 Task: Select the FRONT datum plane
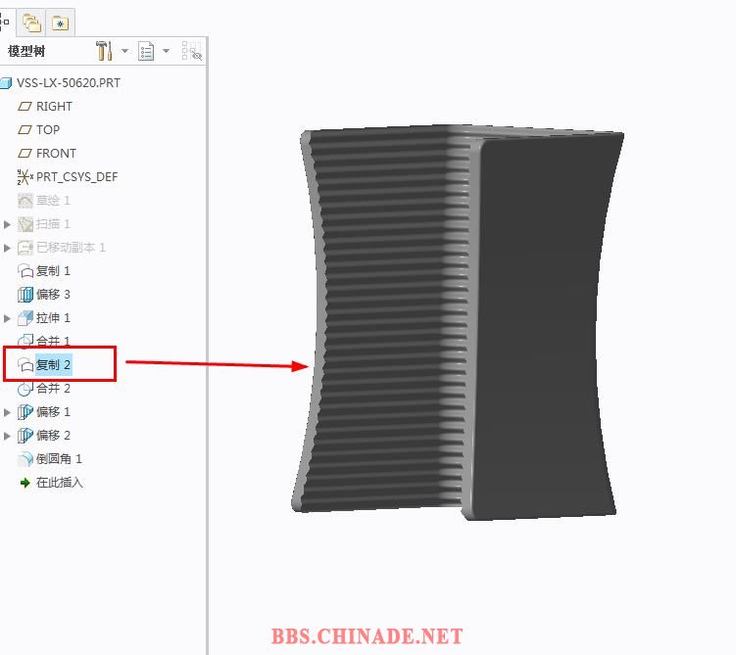(x=56, y=154)
